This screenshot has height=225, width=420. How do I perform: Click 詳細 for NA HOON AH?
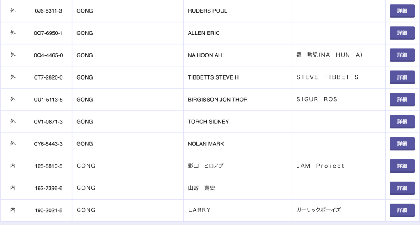tap(402, 55)
